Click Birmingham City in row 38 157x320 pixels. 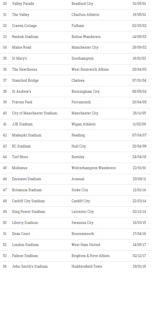pos(85,92)
